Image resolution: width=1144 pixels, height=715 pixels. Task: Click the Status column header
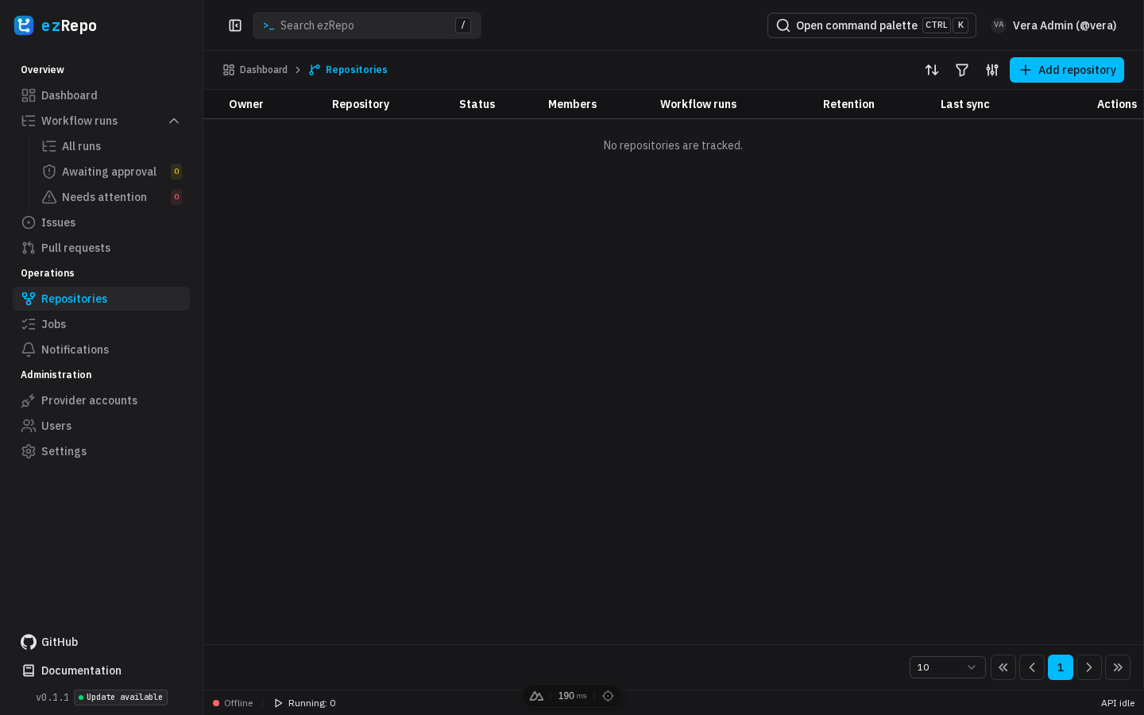[477, 104]
